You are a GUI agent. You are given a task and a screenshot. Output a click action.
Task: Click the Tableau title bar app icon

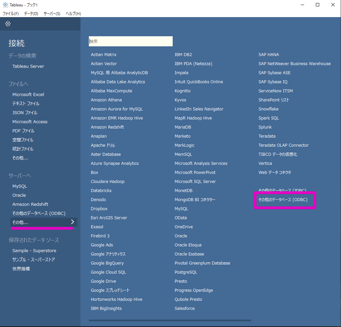5,5
